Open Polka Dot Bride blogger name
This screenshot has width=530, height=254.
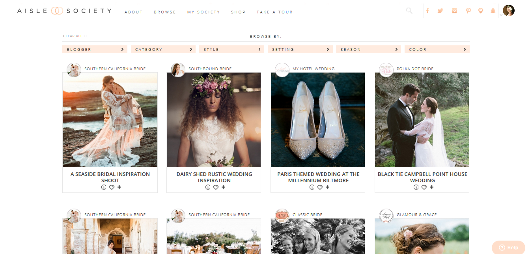(415, 69)
